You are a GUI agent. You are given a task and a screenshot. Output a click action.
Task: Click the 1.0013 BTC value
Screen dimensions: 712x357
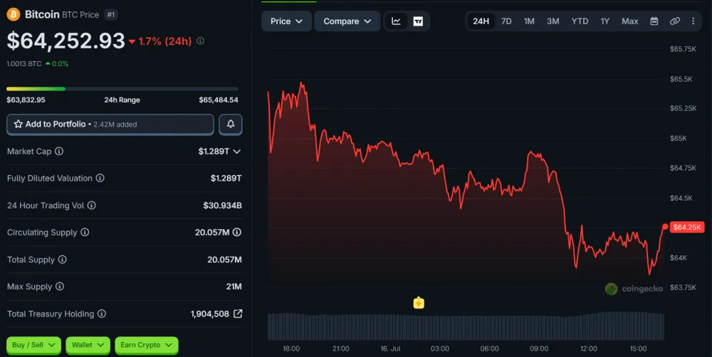[24, 64]
